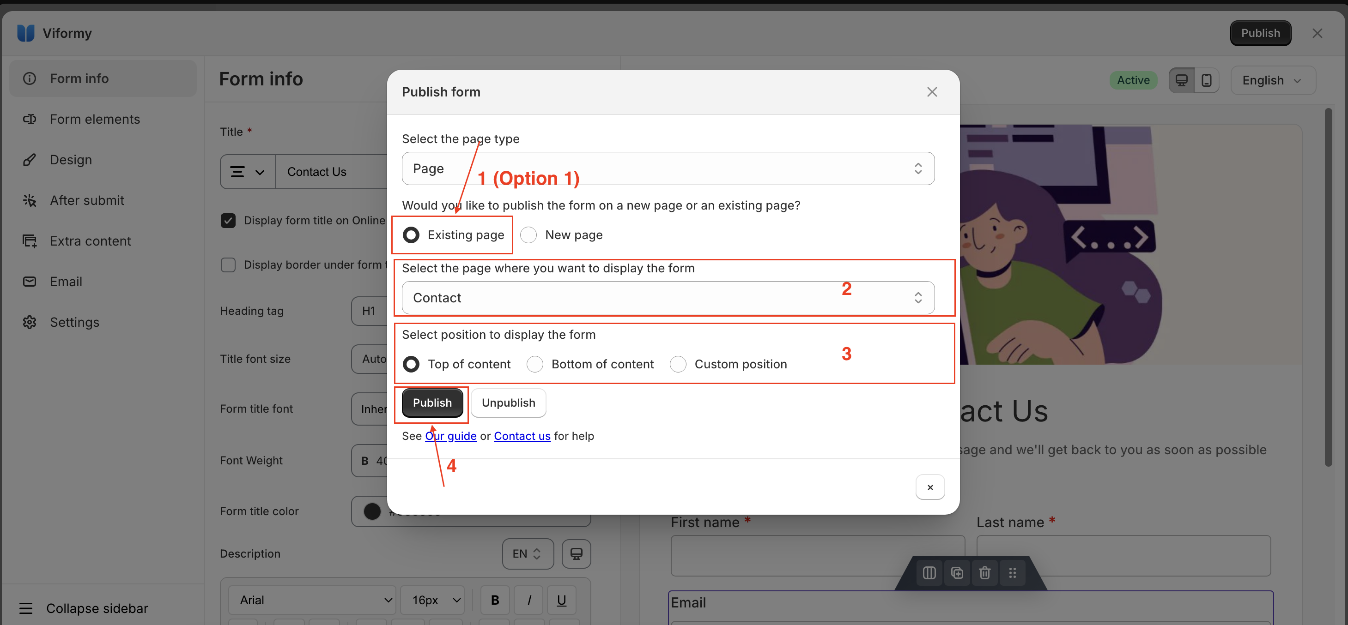The height and width of the screenshot is (625, 1348).
Task: Toggle Display form title on Online checkbox
Action: tap(228, 221)
